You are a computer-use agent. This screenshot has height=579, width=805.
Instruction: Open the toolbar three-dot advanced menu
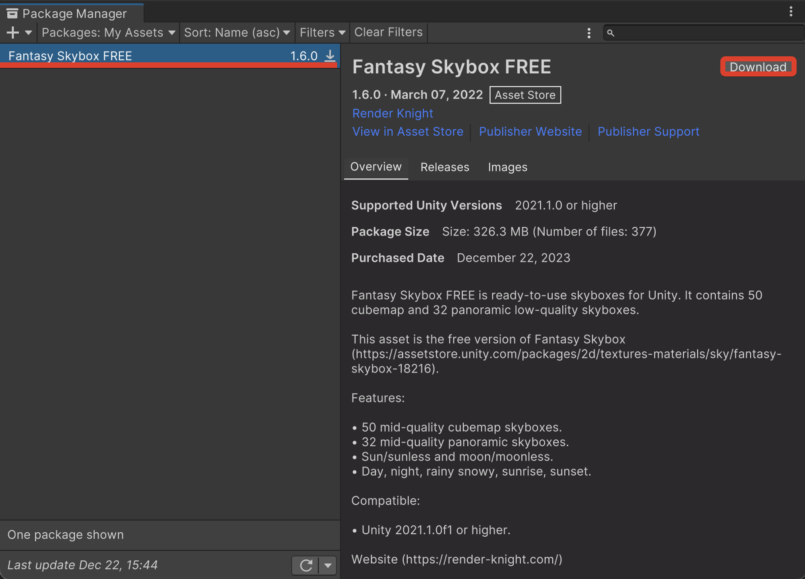(x=589, y=33)
